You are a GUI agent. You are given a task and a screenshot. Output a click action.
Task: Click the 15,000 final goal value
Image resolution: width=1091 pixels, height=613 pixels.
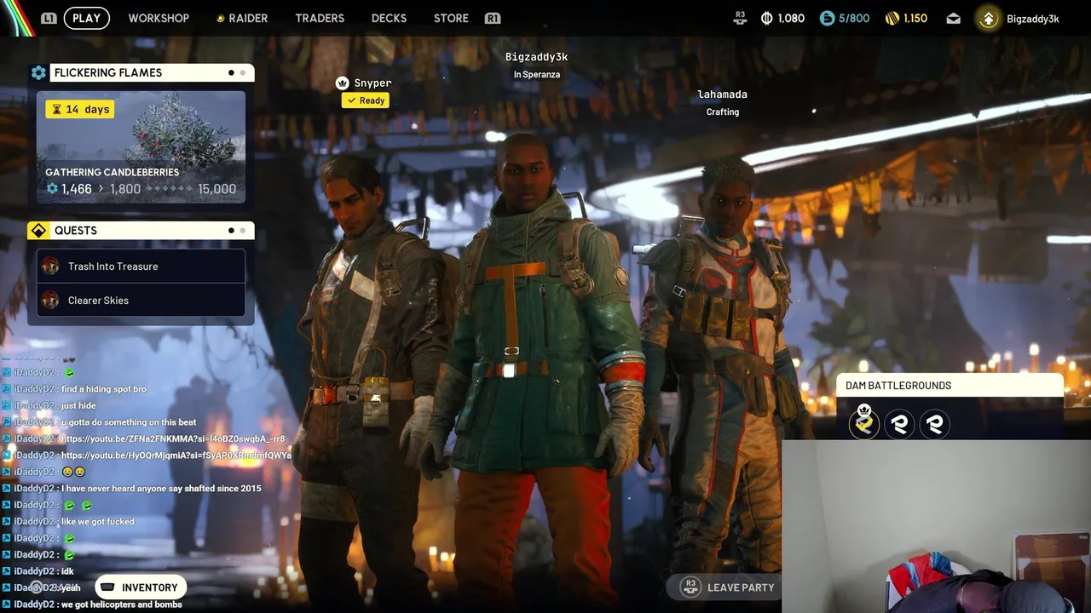pos(216,189)
